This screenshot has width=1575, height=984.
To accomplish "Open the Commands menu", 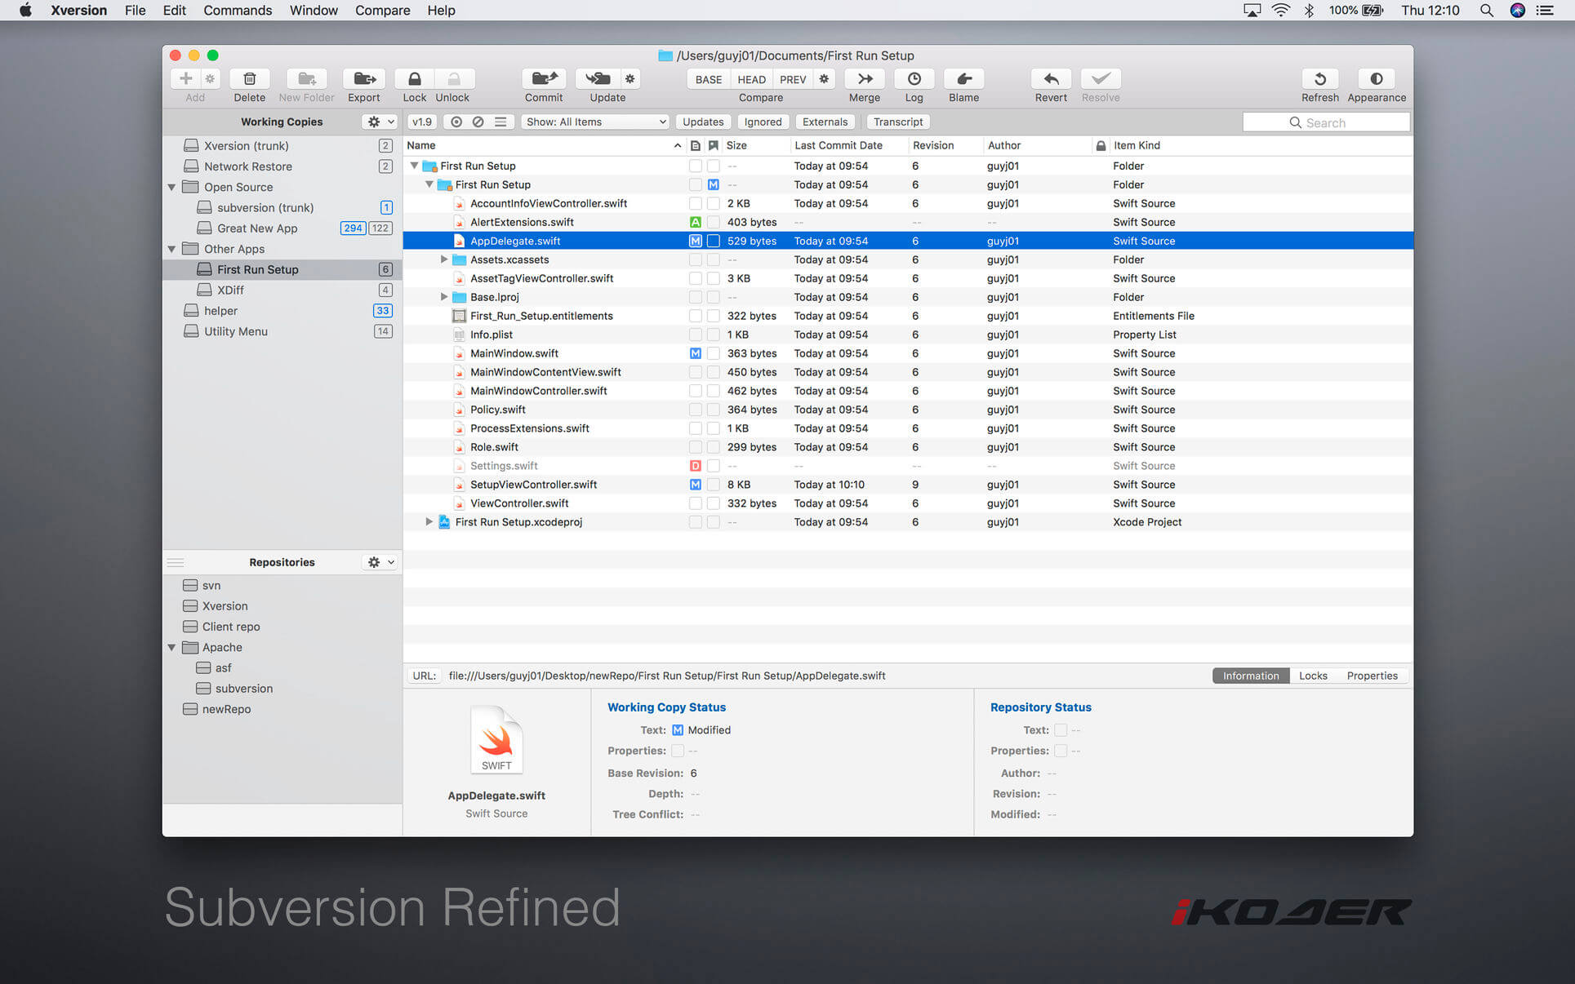I will [238, 11].
